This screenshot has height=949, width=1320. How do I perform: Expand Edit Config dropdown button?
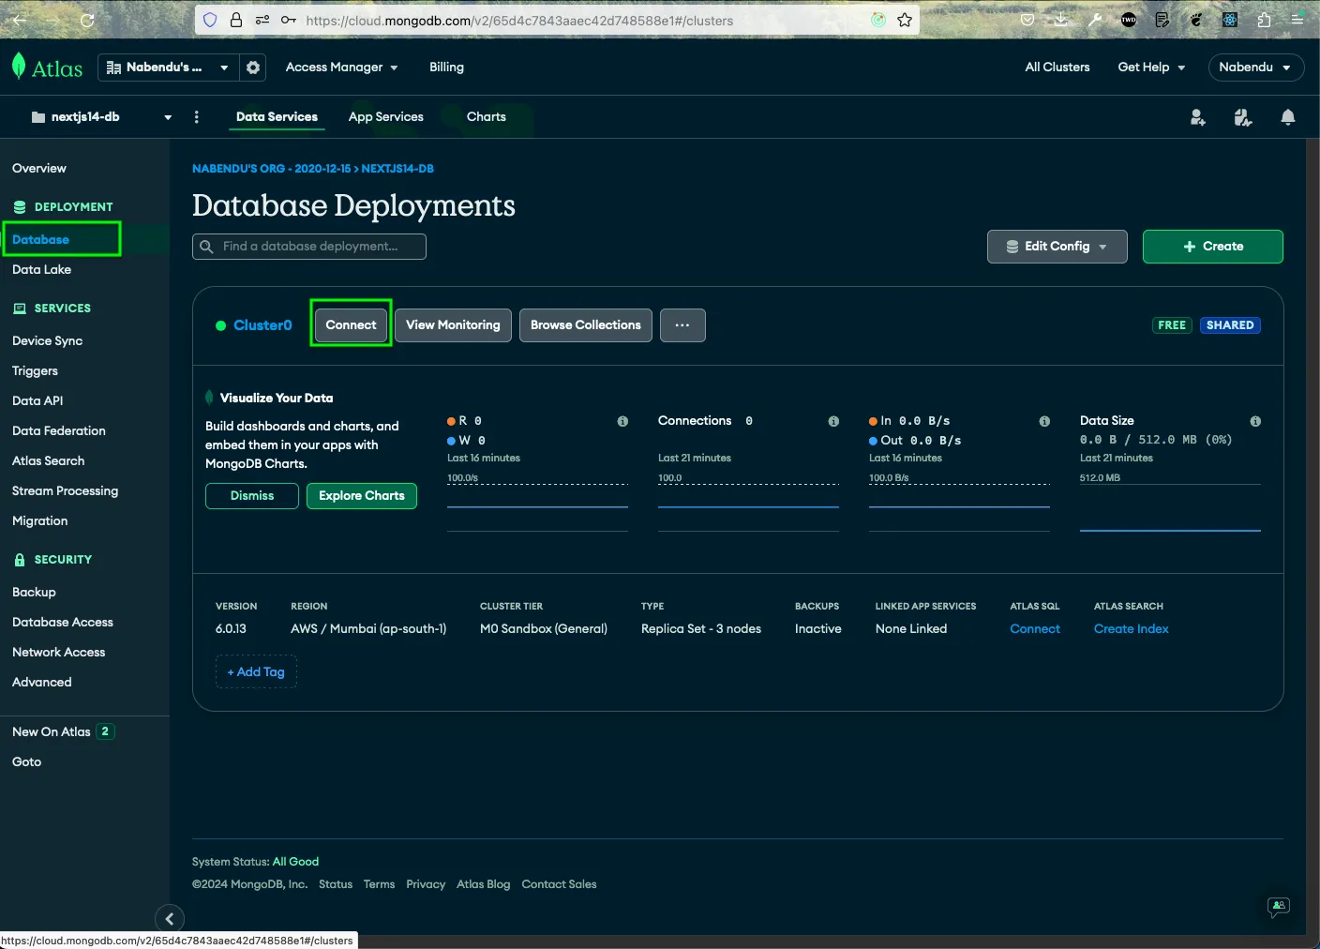point(1057,247)
